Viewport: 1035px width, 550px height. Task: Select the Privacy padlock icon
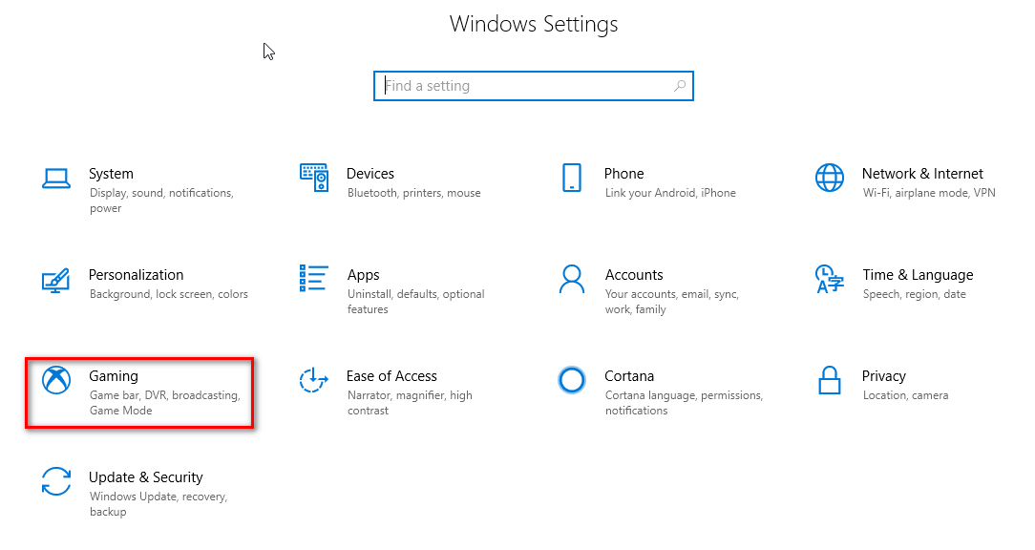point(830,380)
